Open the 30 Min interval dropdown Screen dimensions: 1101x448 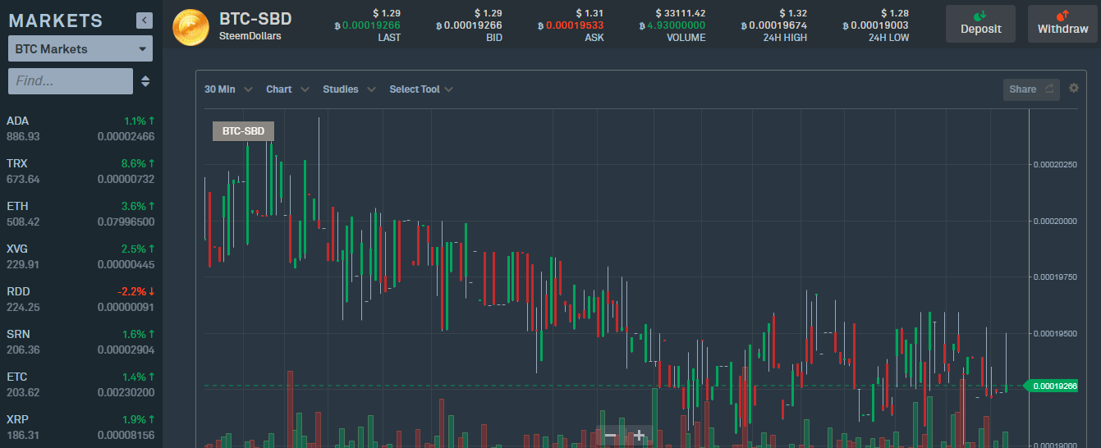(x=228, y=89)
